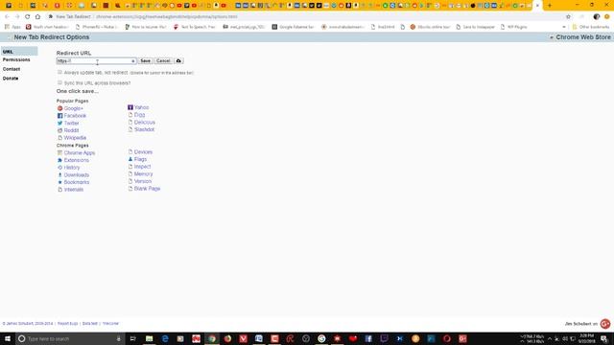Choose the Devices link
614x345 pixels.
click(x=143, y=151)
